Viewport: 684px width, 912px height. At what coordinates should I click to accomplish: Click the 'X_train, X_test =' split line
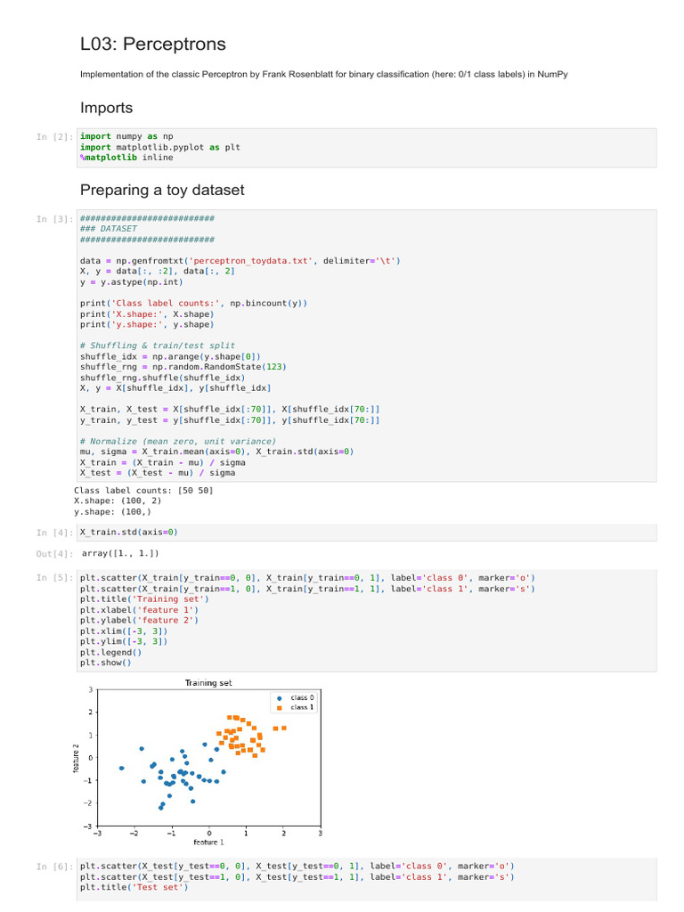pyautogui.click(x=230, y=410)
